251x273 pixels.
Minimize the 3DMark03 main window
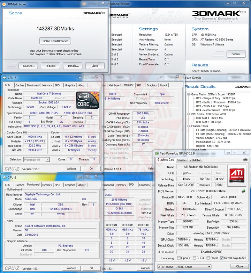(228, 3)
